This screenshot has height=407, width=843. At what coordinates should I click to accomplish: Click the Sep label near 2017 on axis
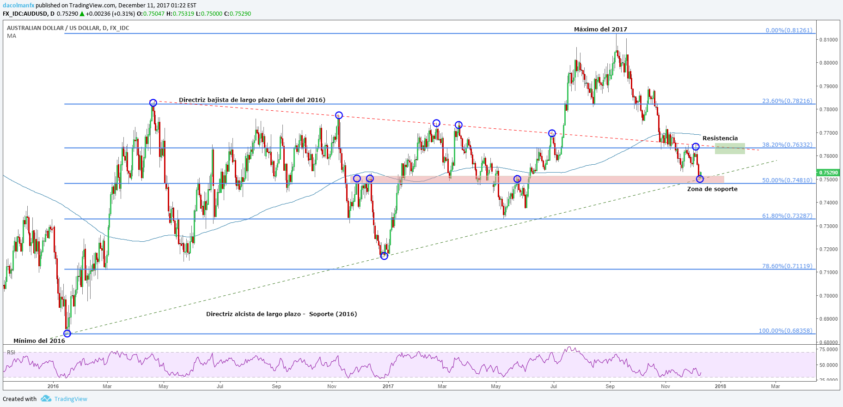point(610,386)
